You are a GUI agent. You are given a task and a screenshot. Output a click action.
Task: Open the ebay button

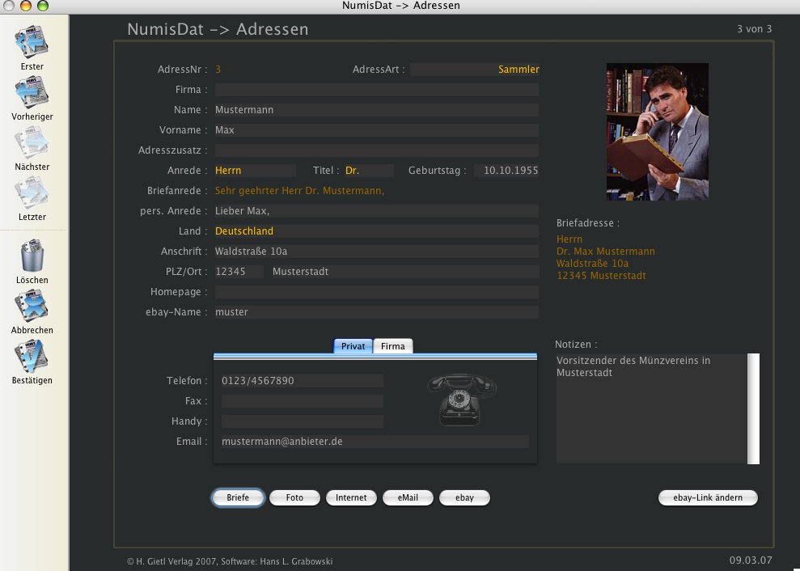tap(464, 497)
